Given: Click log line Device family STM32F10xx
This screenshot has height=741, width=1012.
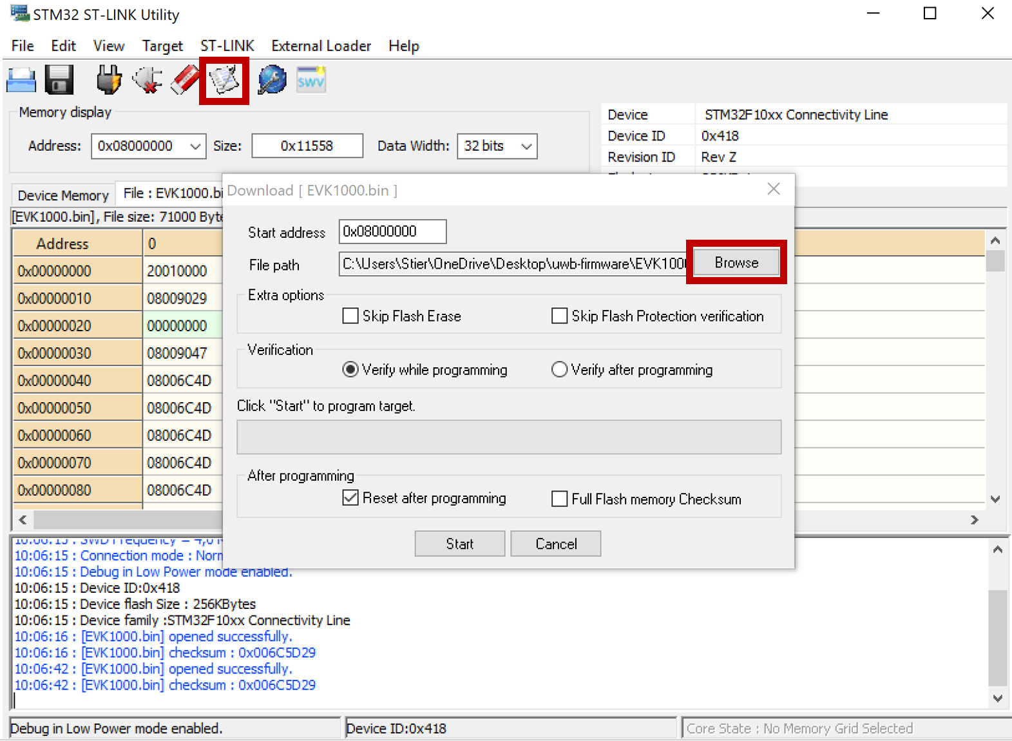Looking at the screenshot, I should [182, 620].
